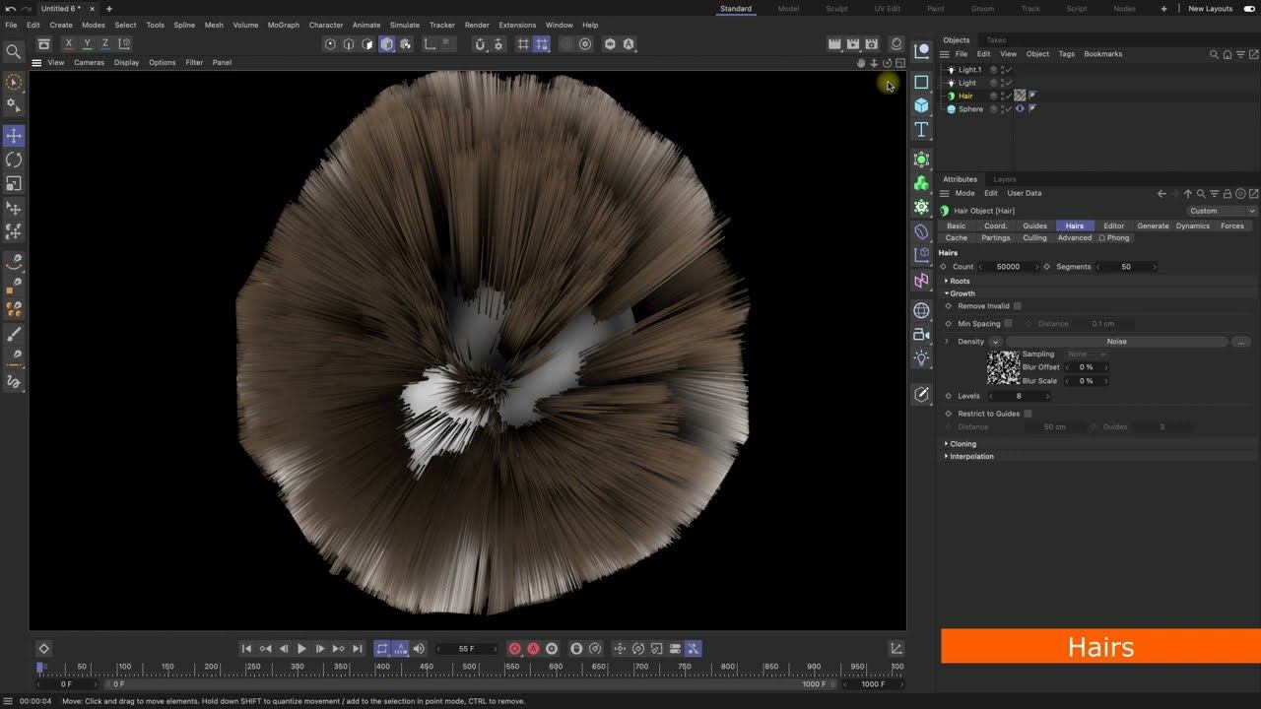Click the up arrow in Attributes manager
The image size is (1261, 709).
coord(1188,194)
